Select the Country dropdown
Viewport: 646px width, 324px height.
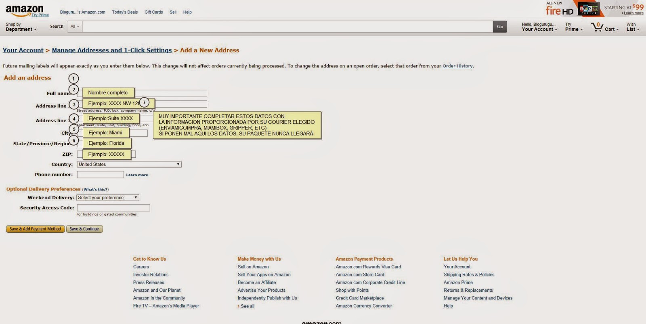pyautogui.click(x=129, y=165)
